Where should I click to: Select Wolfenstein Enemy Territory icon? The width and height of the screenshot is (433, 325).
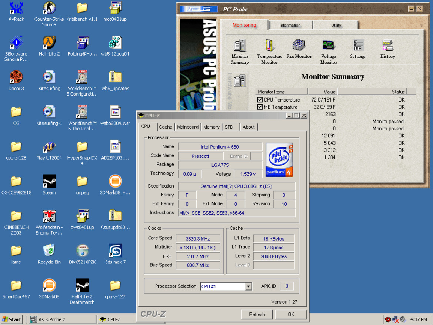point(49,222)
